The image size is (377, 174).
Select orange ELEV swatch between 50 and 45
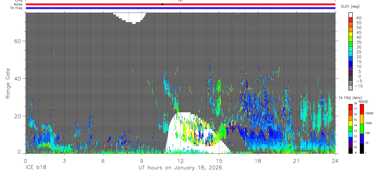351,30
